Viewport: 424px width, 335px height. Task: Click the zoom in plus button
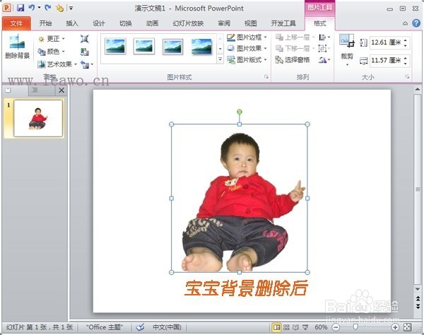395,327
